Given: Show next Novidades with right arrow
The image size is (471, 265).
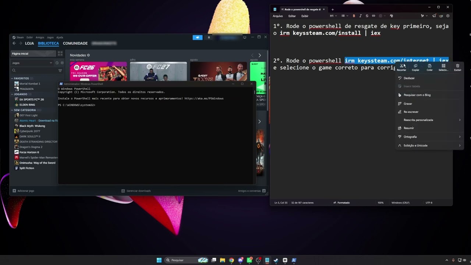Looking at the screenshot, I should [x=259, y=55].
